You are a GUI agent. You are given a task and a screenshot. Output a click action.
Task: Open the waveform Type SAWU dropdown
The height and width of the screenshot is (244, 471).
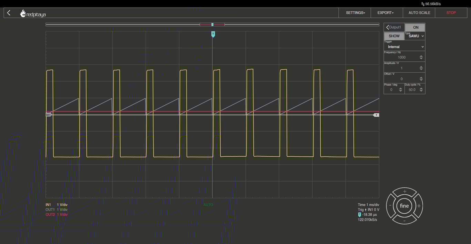(x=415, y=36)
